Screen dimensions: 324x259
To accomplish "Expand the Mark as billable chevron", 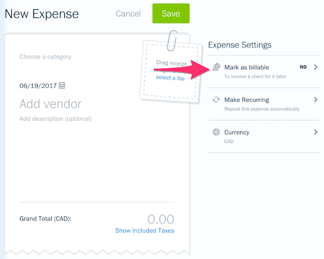I will [x=316, y=67].
